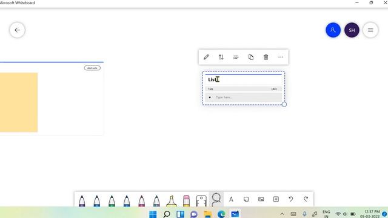Select the green pen
This screenshot has width=388, height=218.
pos(112,200)
